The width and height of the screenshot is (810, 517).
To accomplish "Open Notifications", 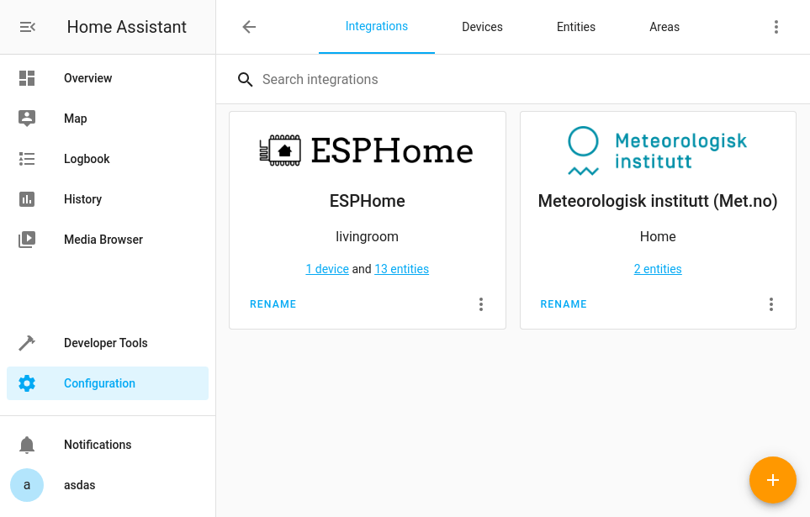I will tap(98, 445).
